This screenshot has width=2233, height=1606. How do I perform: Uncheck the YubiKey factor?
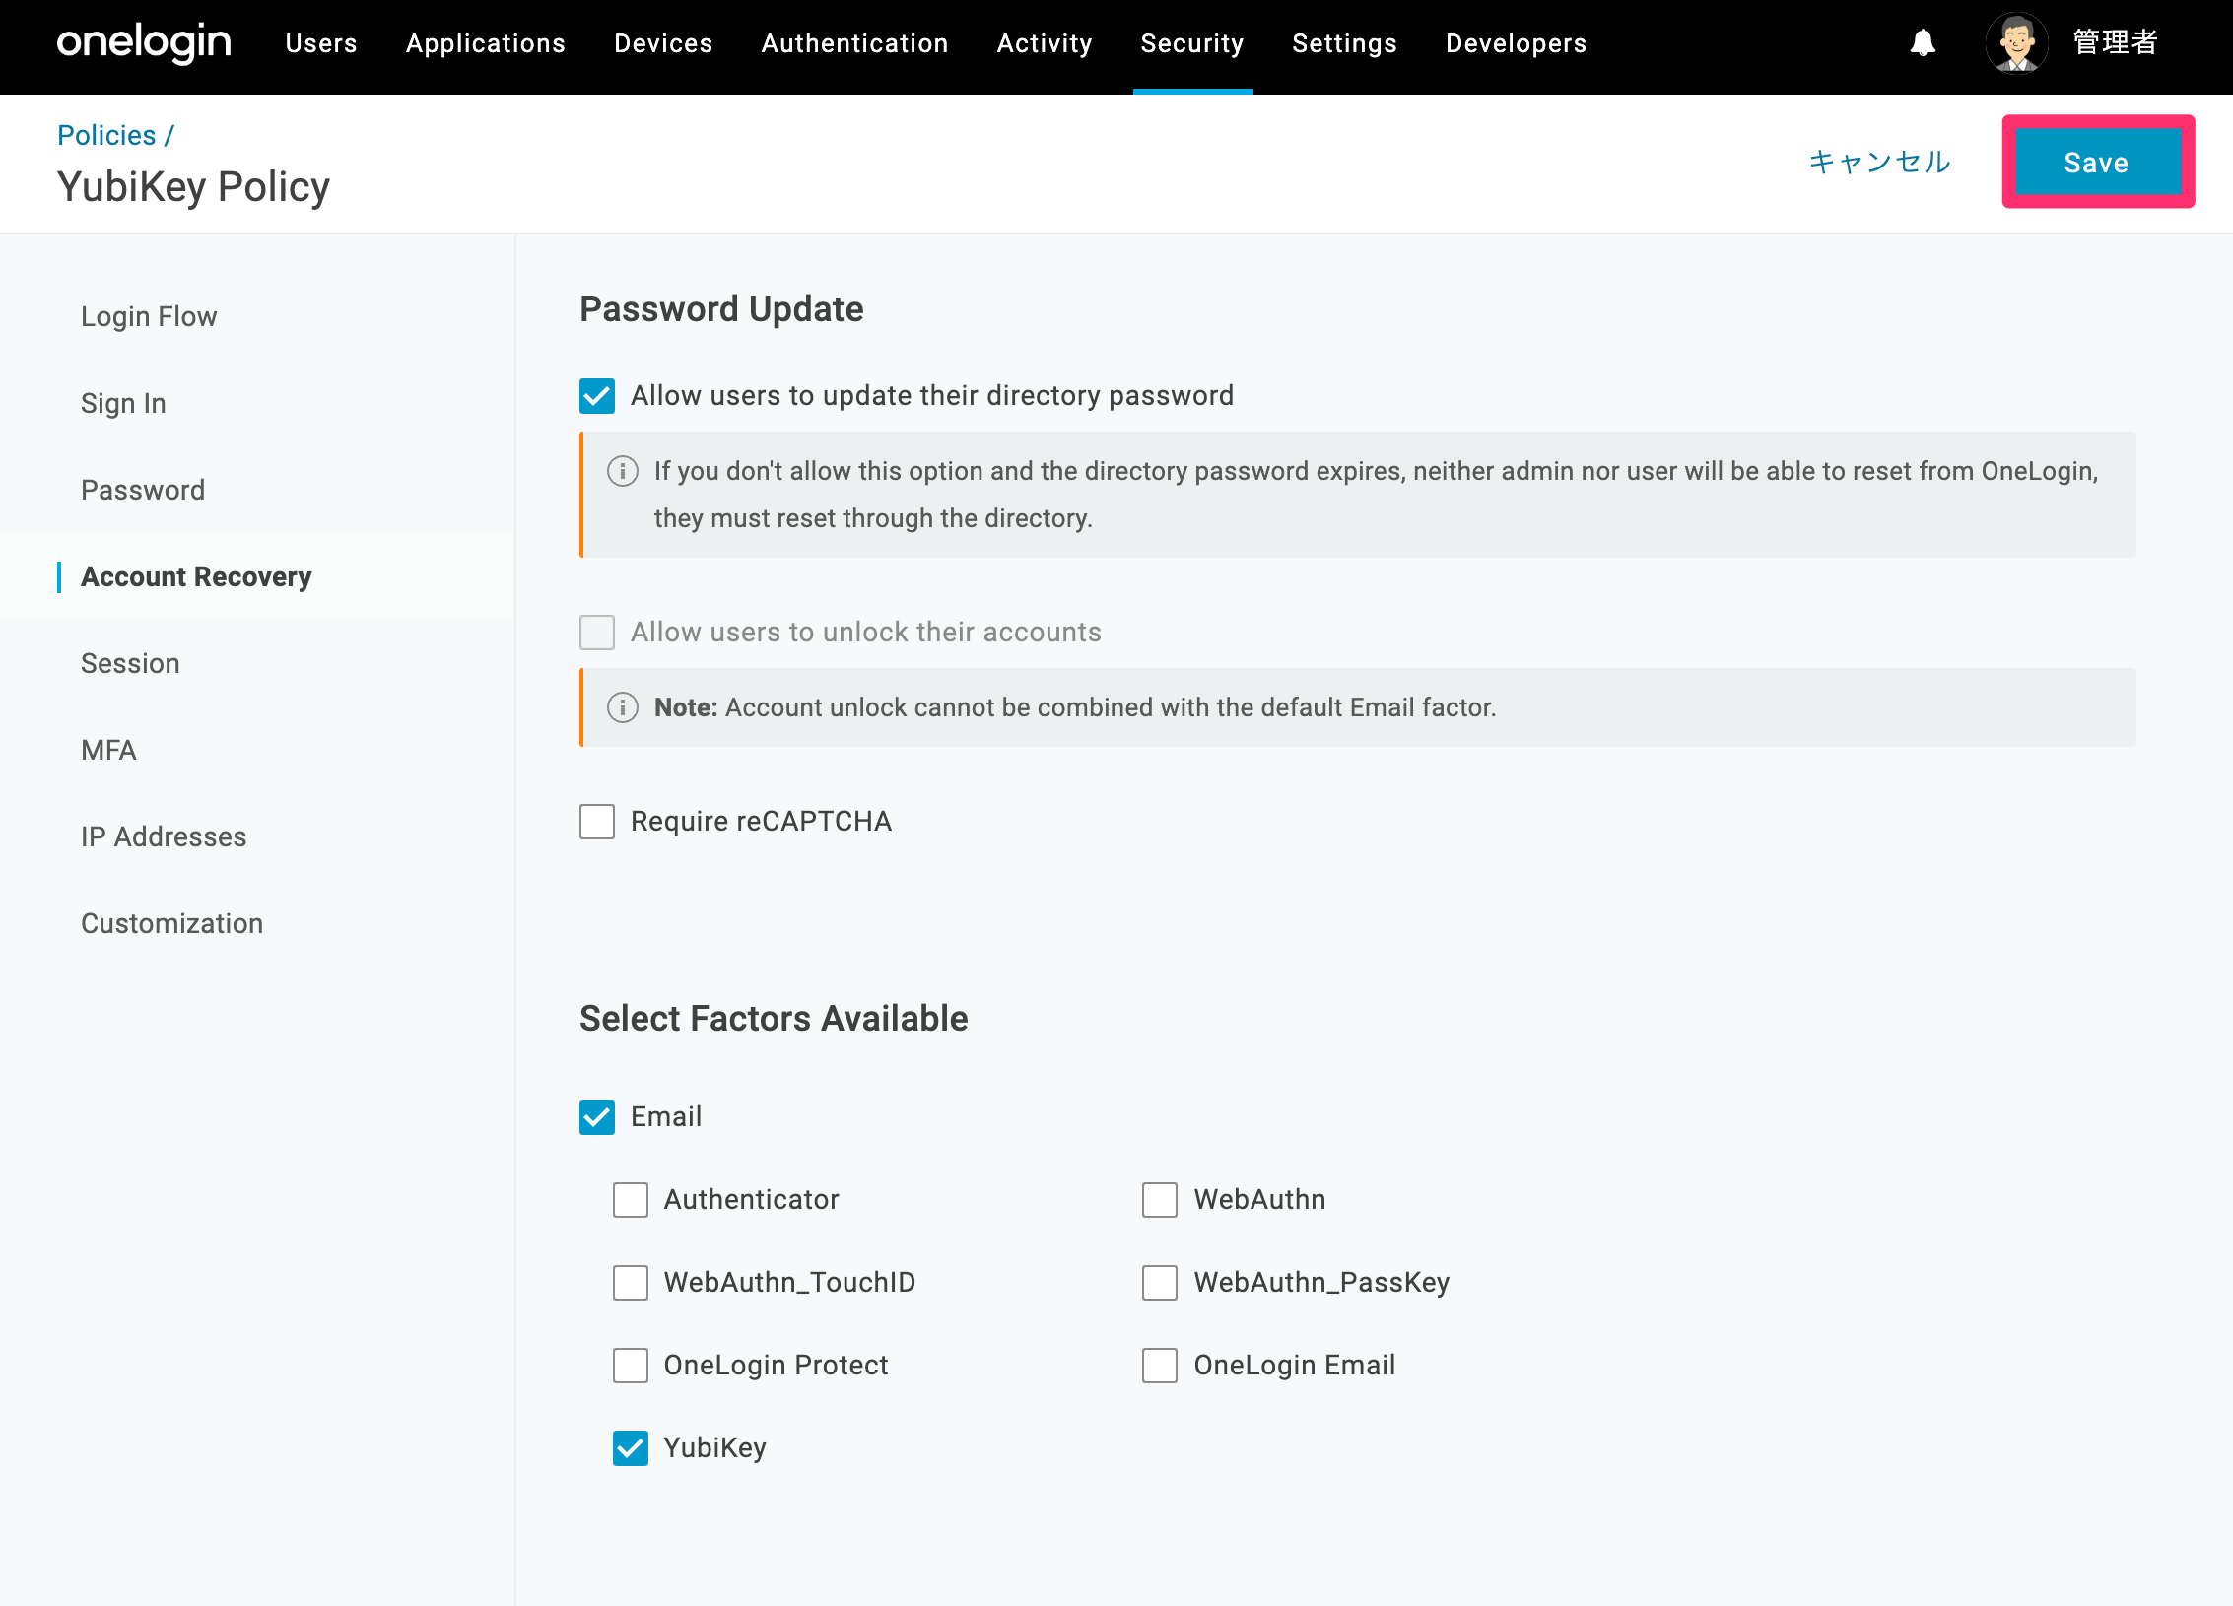coord(631,1448)
